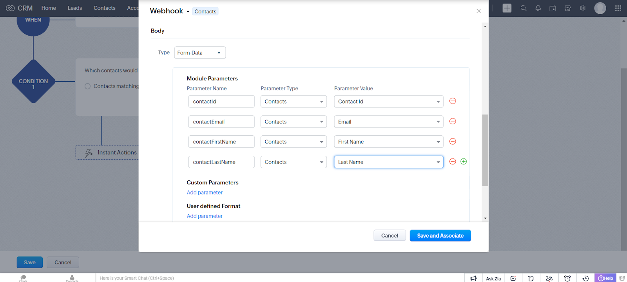Open the Zia icon in bottom bar
Image resolution: width=627 pixels, height=282 pixels.
549,278
